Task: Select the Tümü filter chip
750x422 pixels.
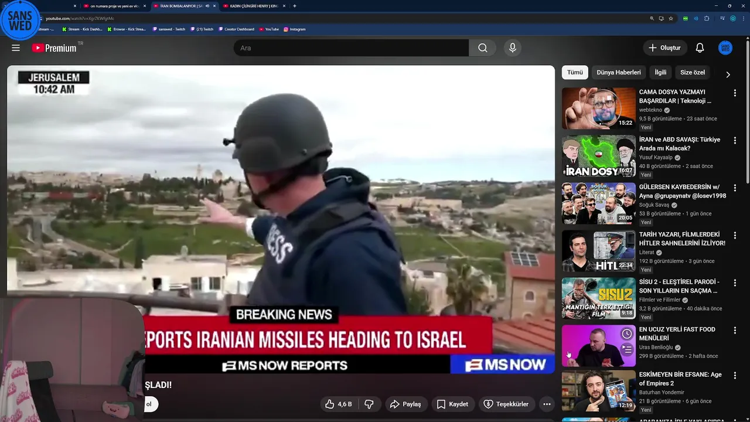Action: click(575, 73)
